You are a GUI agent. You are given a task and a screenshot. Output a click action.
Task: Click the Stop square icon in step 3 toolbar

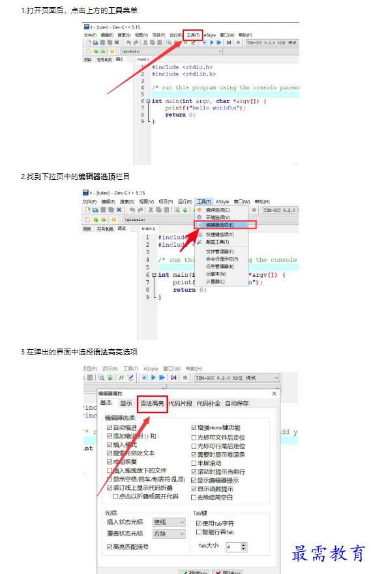[x=185, y=377]
